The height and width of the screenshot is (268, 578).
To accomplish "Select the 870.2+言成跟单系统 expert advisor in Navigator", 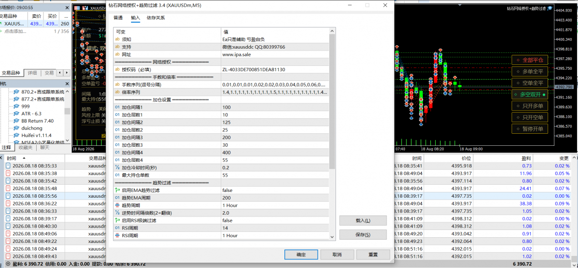I will [x=42, y=92].
